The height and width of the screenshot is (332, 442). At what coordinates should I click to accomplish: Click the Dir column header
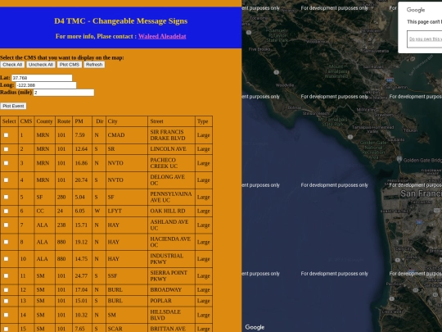[99, 121]
